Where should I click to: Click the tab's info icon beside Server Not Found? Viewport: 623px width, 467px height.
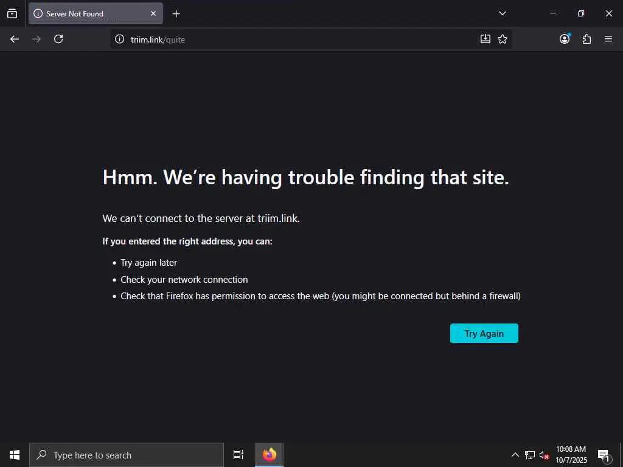pos(38,13)
